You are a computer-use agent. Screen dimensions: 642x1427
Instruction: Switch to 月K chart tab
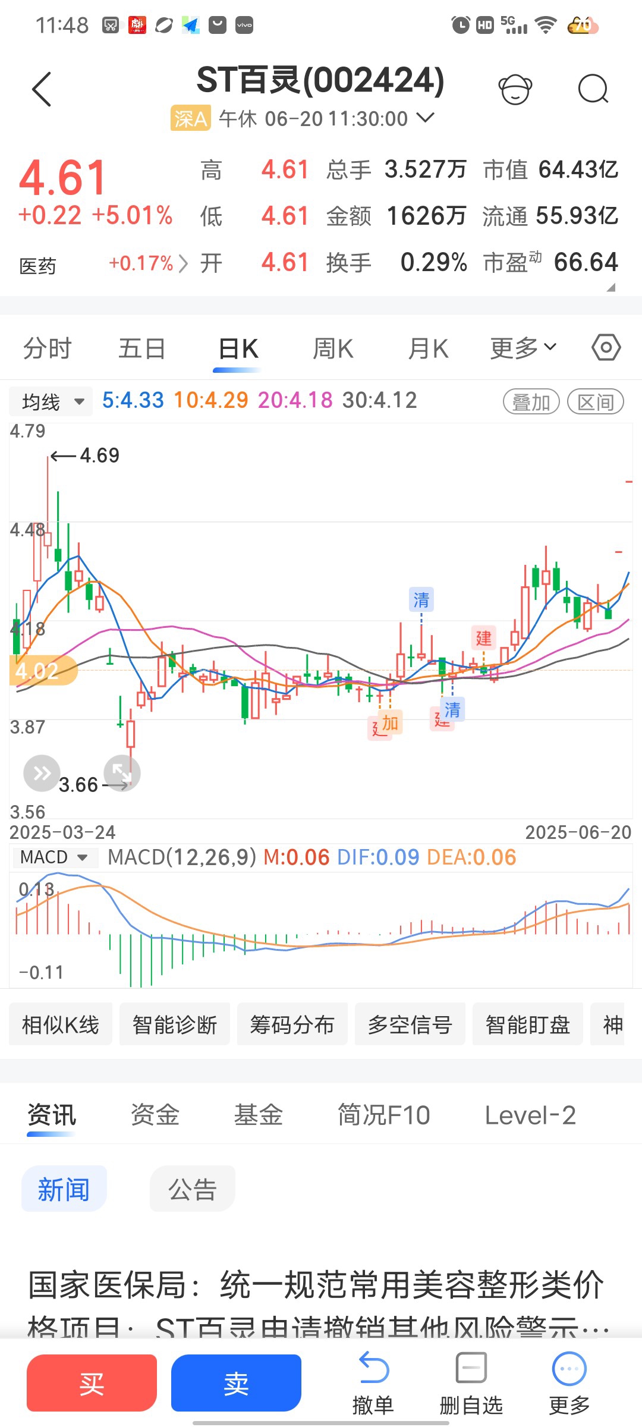click(428, 348)
